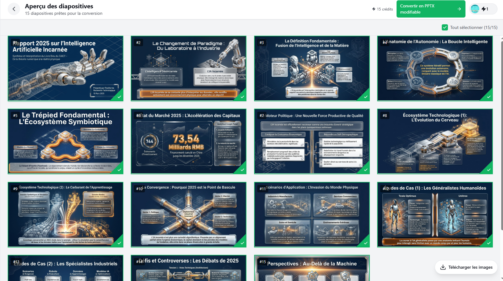Select slide thumbnail Moteur Politique
The height and width of the screenshot is (281, 503).
click(312, 141)
